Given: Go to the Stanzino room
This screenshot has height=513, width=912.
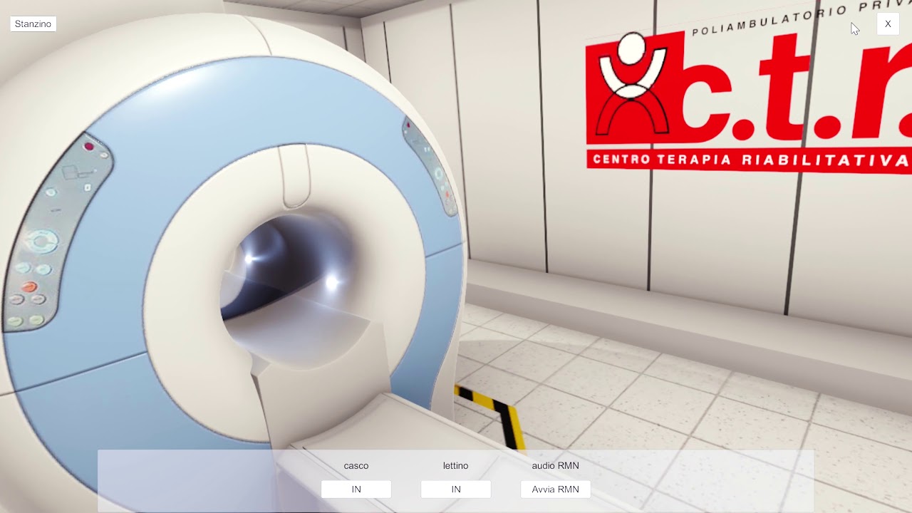Looking at the screenshot, I should point(33,24).
